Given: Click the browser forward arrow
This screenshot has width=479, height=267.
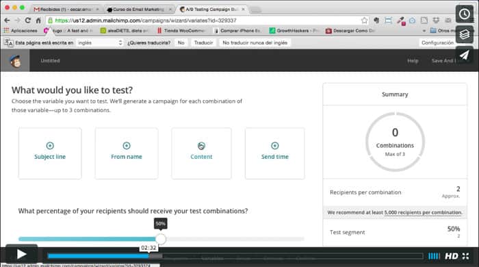Looking at the screenshot, I should click(x=17, y=21).
